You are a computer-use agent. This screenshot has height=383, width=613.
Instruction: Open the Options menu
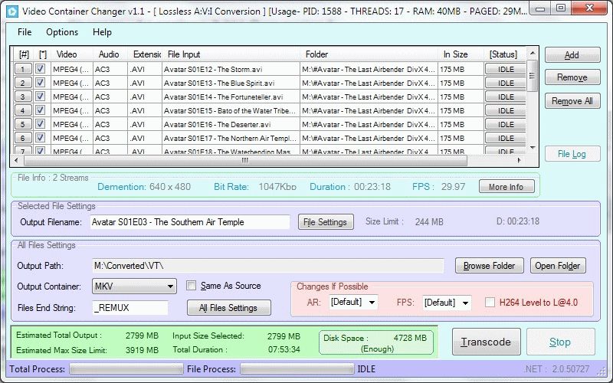click(x=62, y=32)
